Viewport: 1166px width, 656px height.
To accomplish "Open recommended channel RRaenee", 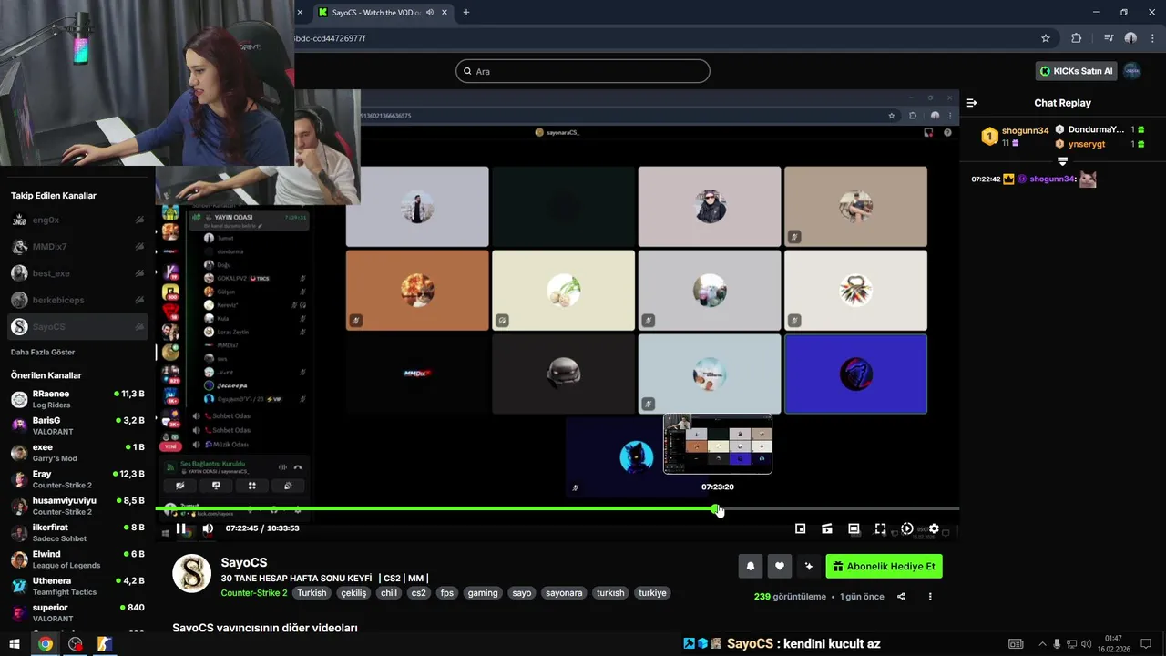I will (77, 399).
